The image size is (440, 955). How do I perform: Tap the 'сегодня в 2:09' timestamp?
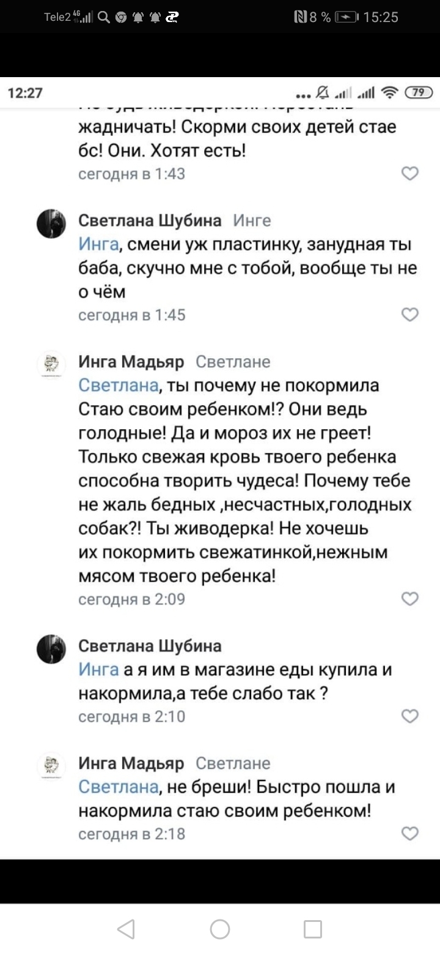tap(132, 599)
